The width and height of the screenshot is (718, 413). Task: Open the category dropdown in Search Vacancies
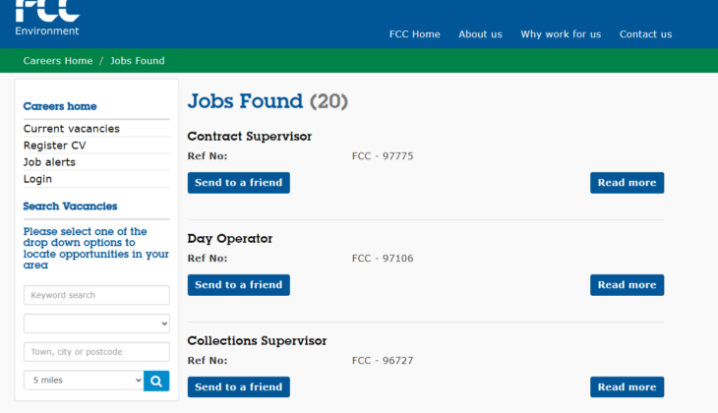click(x=96, y=324)
